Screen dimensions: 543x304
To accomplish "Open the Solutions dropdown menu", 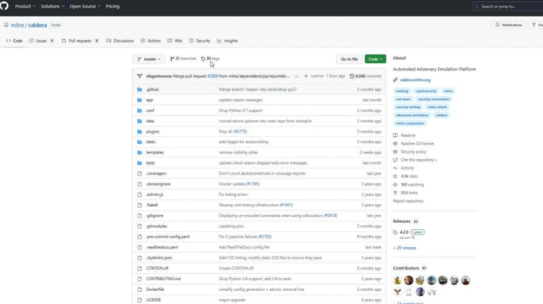I will click(54, 6).
